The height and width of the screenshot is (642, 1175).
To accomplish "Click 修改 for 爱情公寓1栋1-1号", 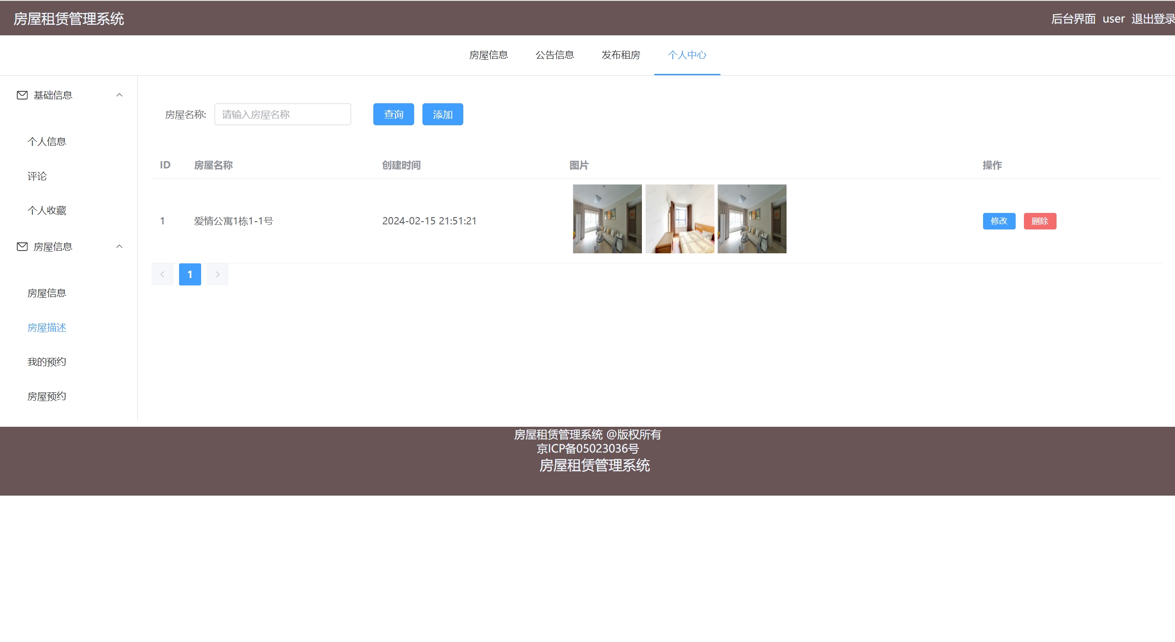I will [999, 221].
